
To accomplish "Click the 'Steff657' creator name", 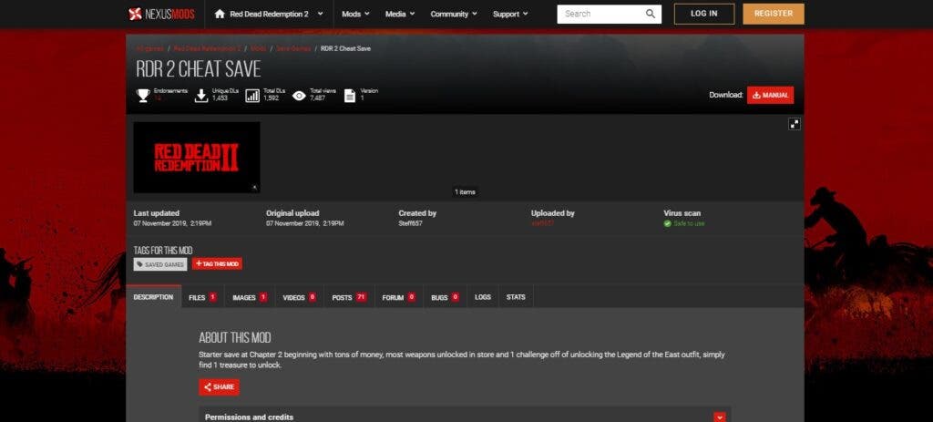I will [x=410, y=224].
